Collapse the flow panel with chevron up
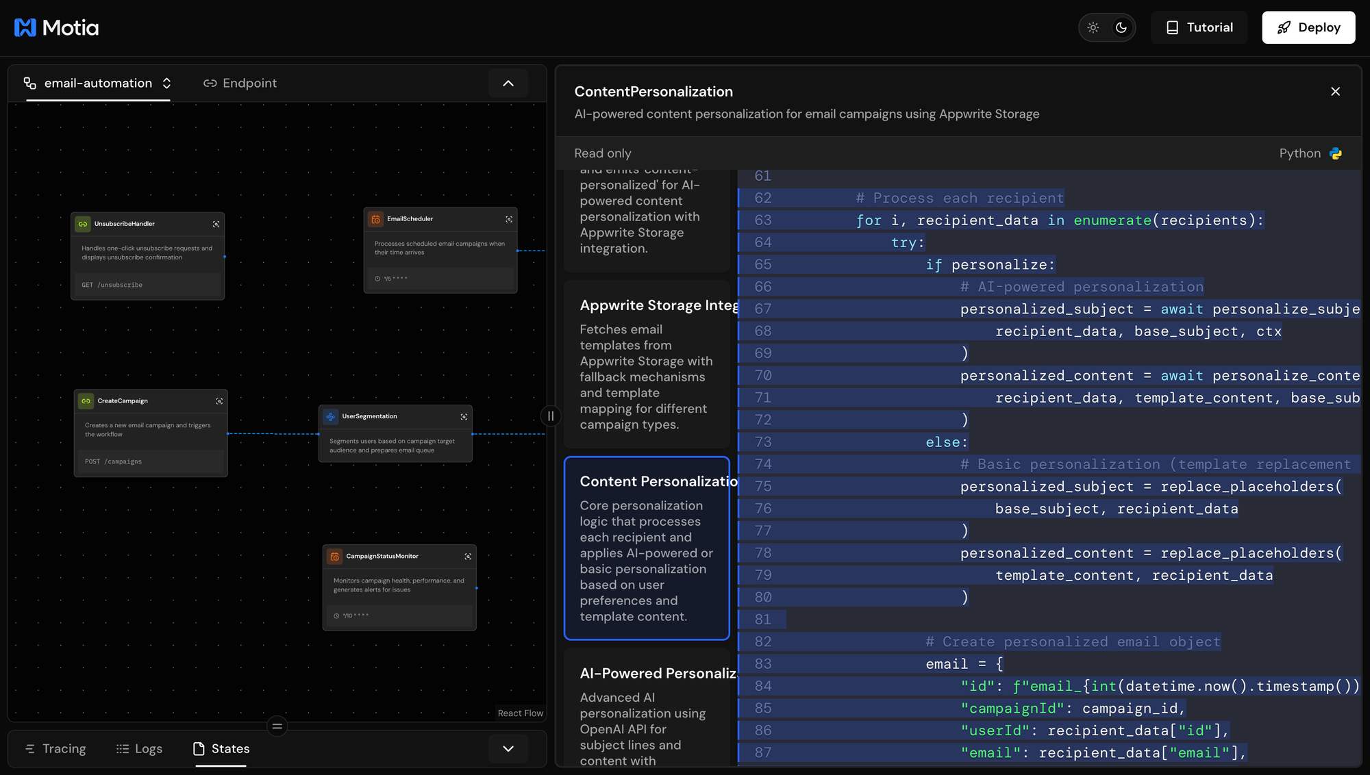The image size is (1370, 775). click(x=508, y=84)
